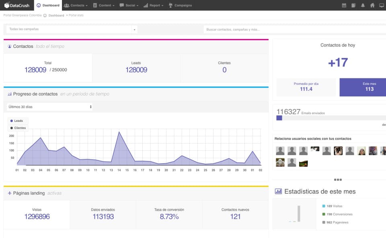
Task: Select the Vistas landing tile
Action: (x=37, y=214)
